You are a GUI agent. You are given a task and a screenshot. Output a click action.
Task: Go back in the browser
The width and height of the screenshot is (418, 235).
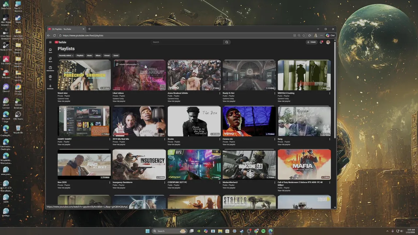(49, 35)
